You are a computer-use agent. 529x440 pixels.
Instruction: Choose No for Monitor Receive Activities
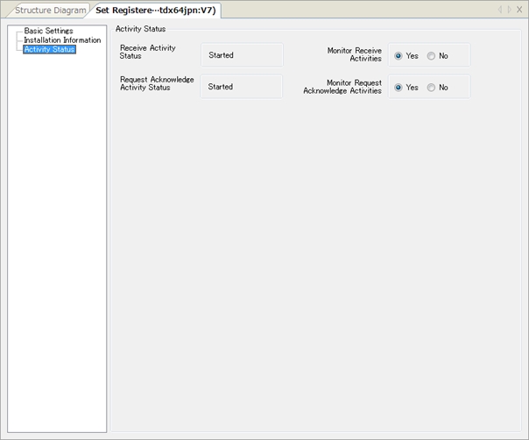click(431, 55)
